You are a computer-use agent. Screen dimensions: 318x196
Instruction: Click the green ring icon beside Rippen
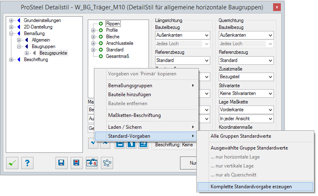click(101, 24)
